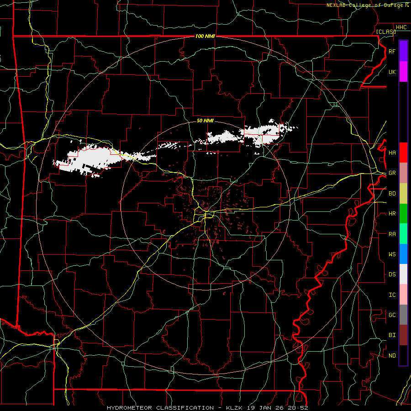Viewport: 411px width, 411px height.
Task: Click the RA legend label
Action: coord(392,234)
